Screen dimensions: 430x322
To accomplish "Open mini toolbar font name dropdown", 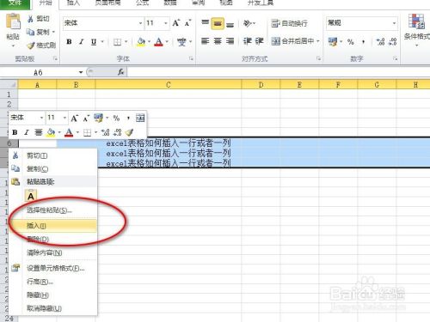I will (x=41, y=118).
